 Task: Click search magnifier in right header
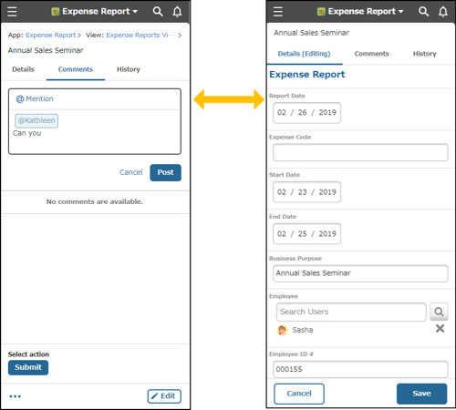coord(423,12)
